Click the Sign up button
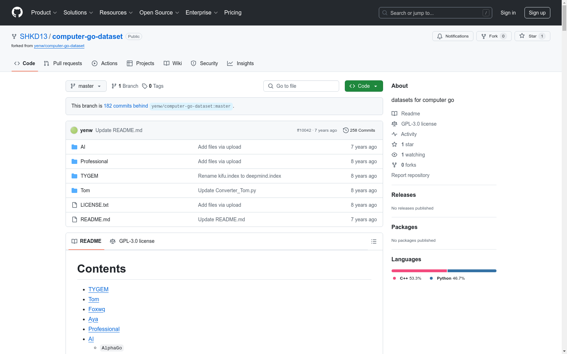567x354 pixels. (x=537, y=13)
